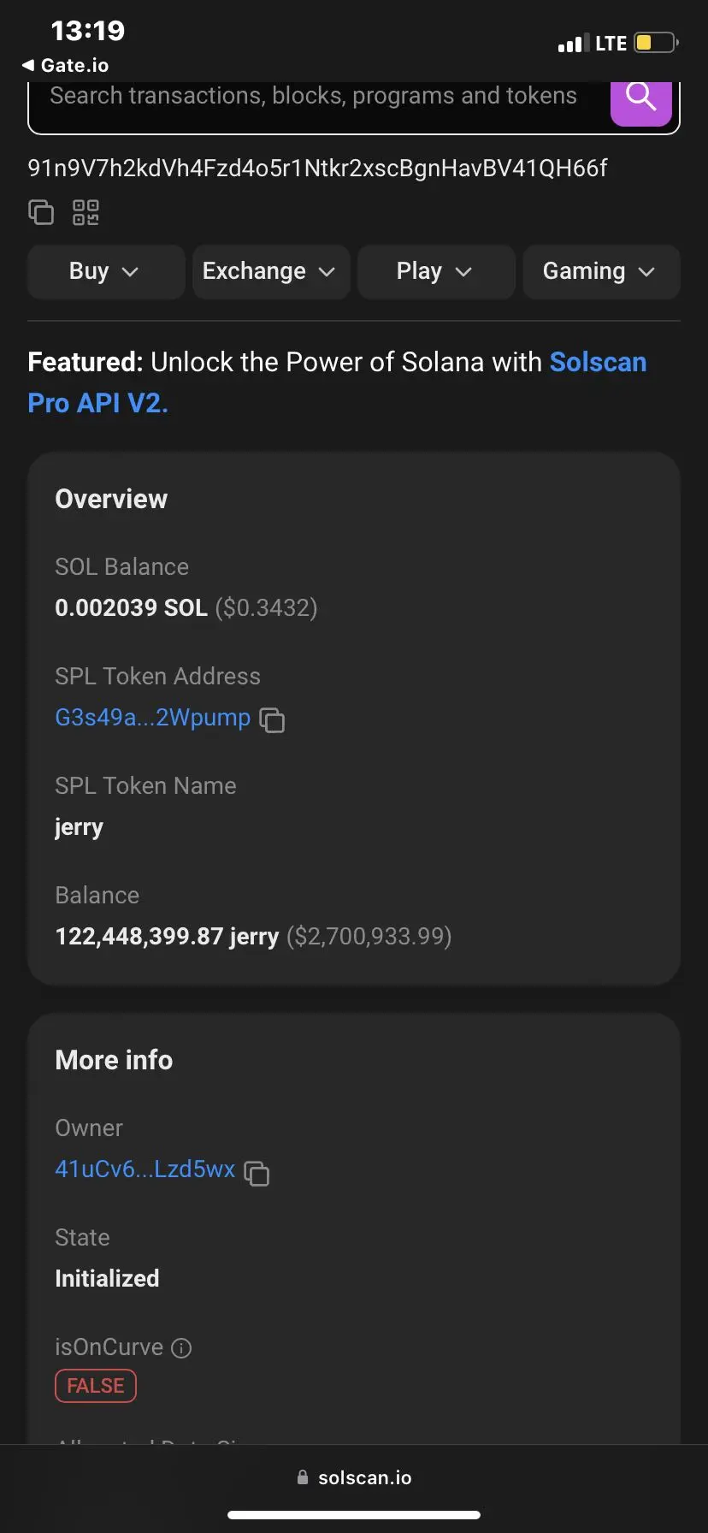Copy the account address at top
This screenshot has width=708, height=1533.
(41, 212)
